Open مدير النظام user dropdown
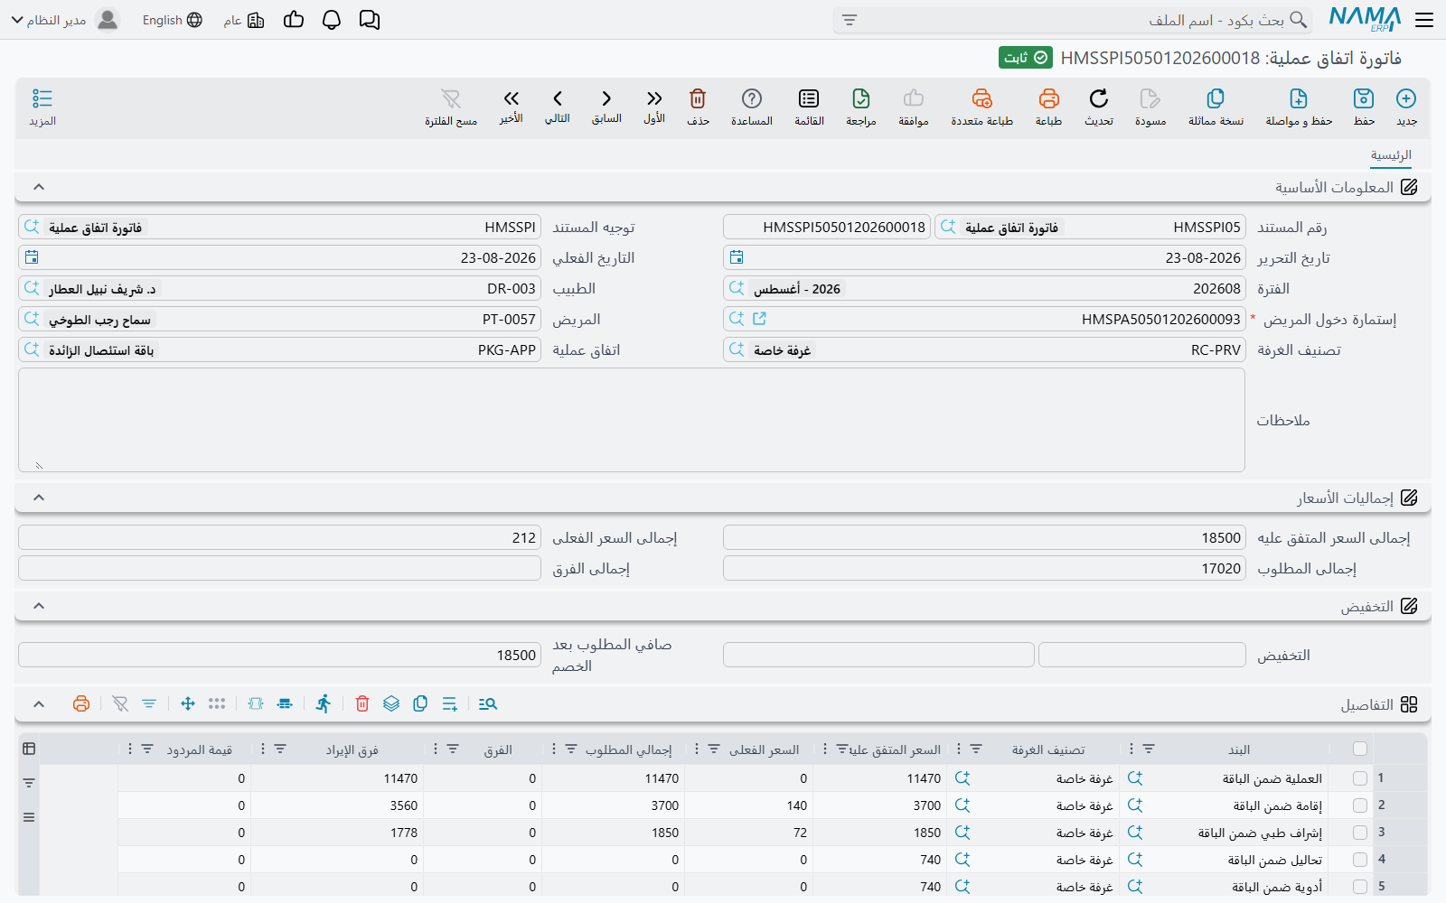This screenshot has width=1446, height=903. [x=65, y=20]
